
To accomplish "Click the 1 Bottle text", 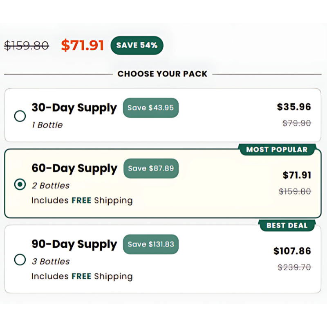I will point(47,125).
